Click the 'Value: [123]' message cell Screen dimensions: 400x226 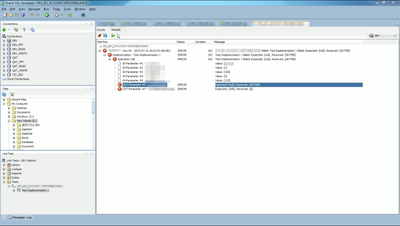click(x=222, y=80)
